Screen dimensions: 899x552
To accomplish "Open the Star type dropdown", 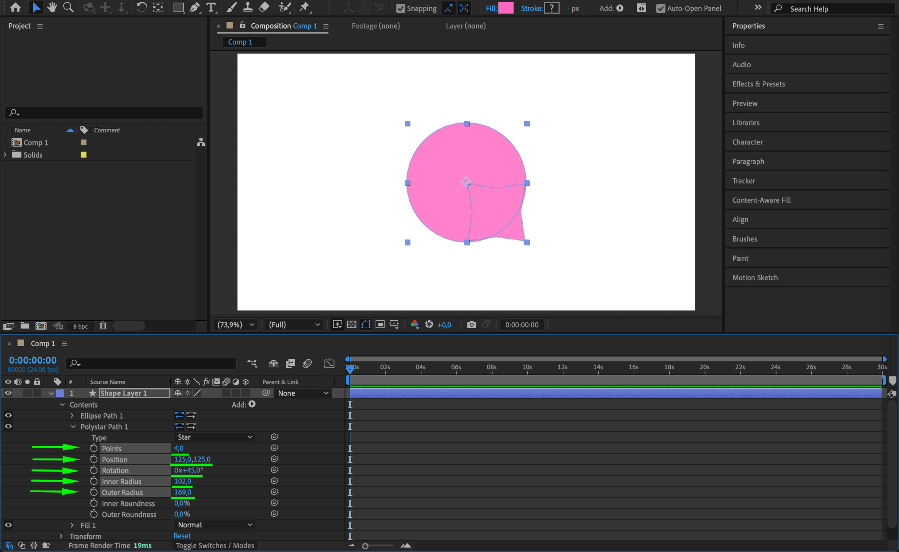I will (x=214, y=437).
